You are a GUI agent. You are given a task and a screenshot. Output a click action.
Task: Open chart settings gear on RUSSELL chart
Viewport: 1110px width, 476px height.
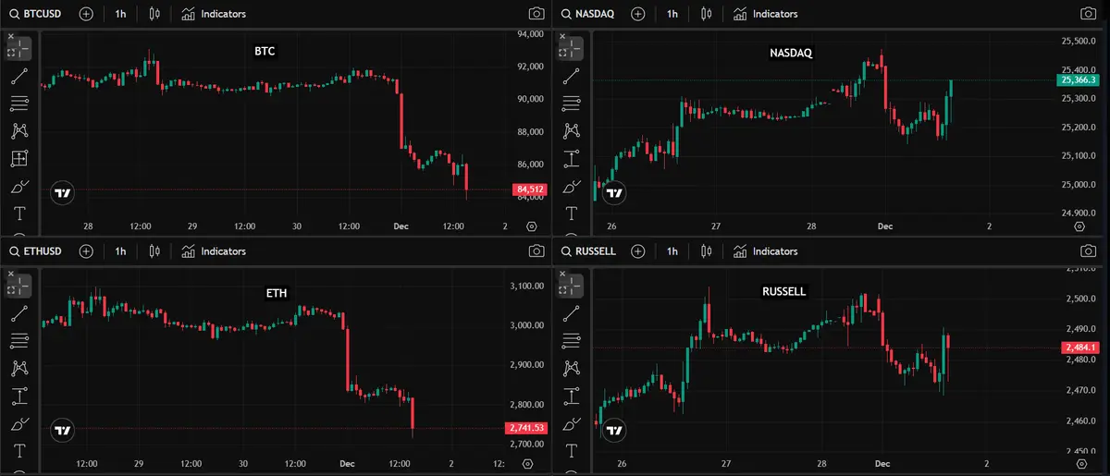point(1081,463)
